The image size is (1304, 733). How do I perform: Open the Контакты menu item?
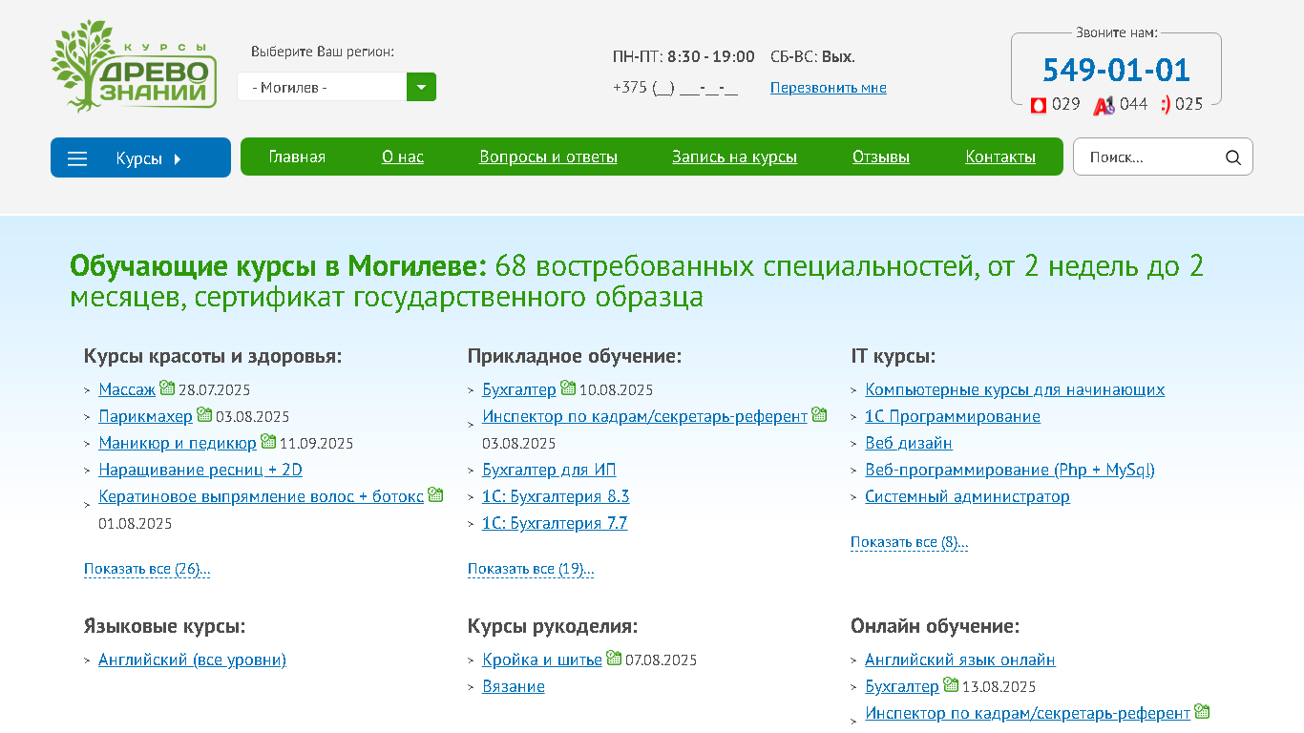[x=1000, y=157]
